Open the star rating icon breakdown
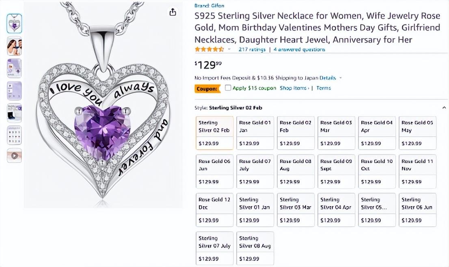 (x=209, y=50)
